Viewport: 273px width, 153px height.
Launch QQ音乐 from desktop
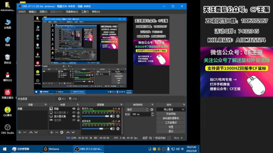(8, 112)
